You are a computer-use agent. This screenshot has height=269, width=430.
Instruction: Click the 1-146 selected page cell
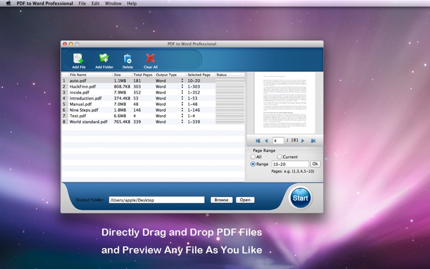click(194, 110)
